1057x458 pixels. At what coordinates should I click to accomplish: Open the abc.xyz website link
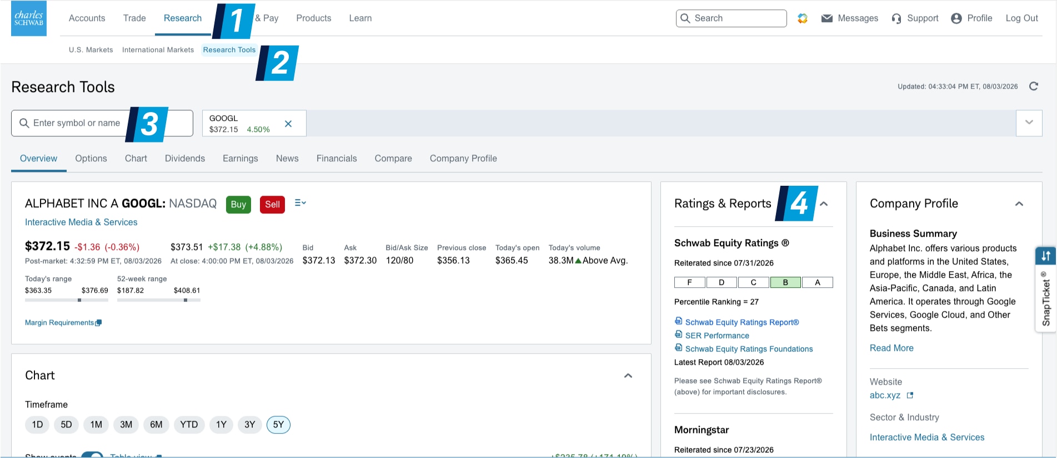coord(885,395)
